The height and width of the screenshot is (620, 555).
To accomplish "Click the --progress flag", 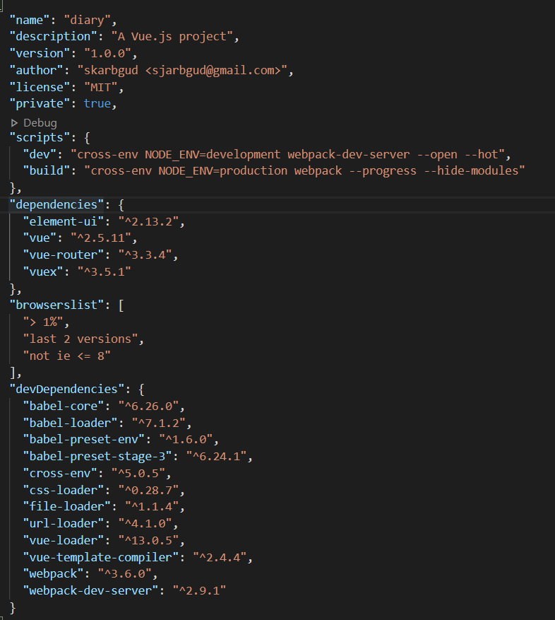I will click(x=383, y=170).
